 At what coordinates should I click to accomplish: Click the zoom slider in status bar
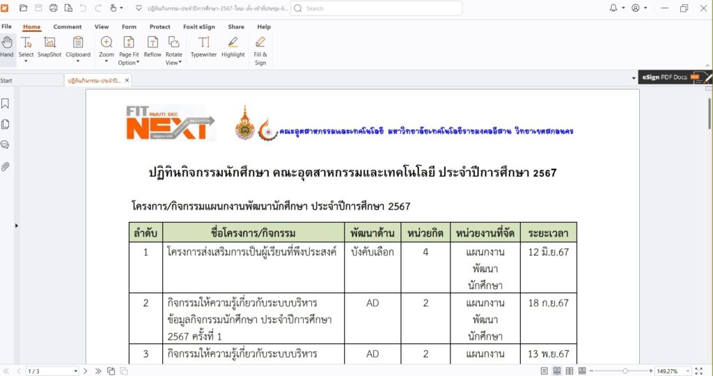point(625,371)
